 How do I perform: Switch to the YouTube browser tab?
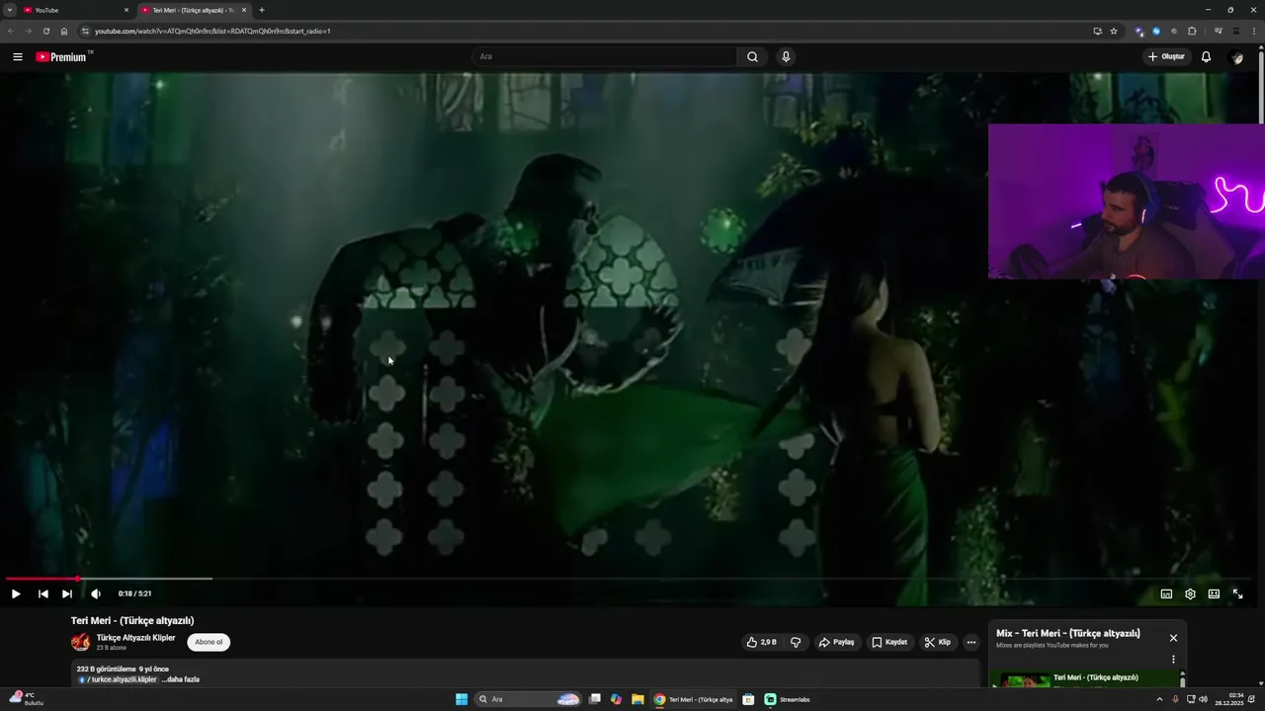[x=77, y=10]
